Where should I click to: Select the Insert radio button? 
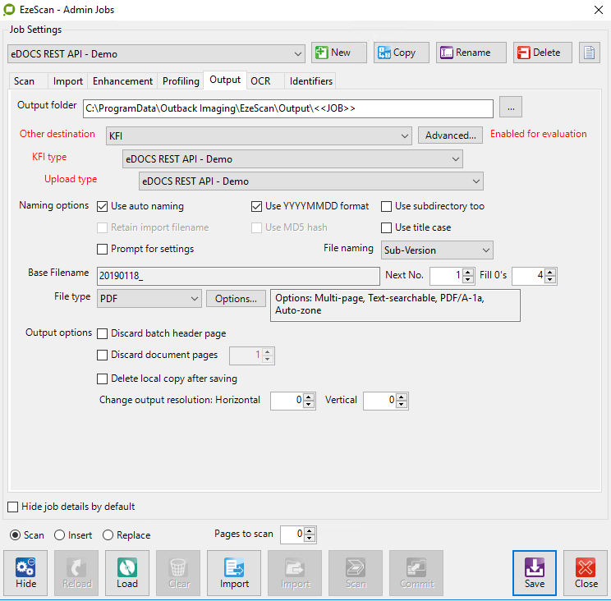click(60, 535)
